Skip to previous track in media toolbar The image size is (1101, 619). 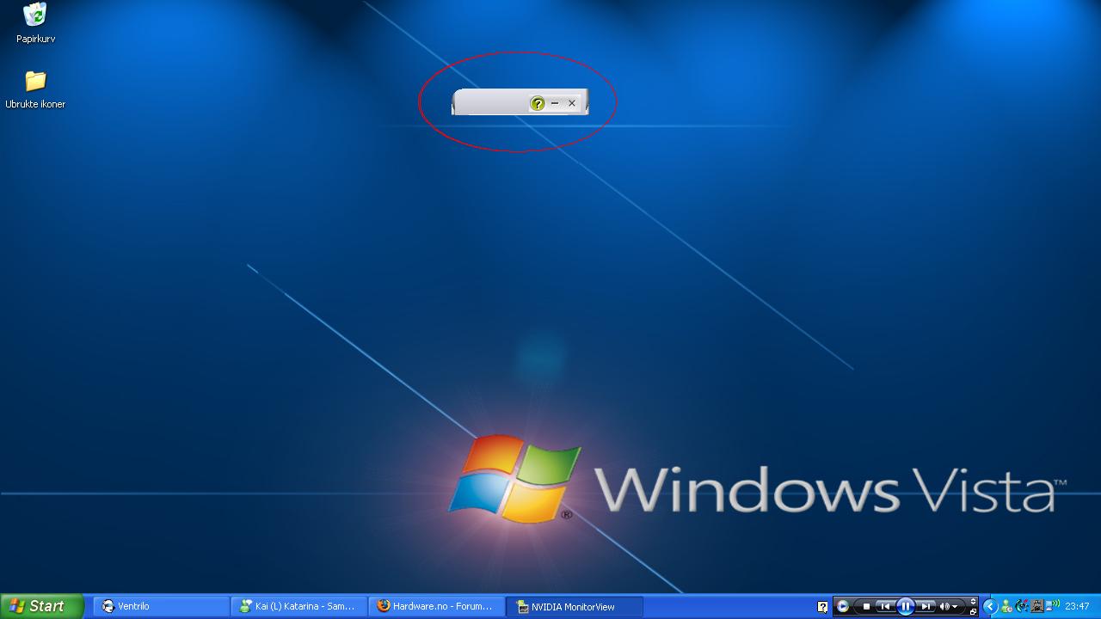[885, 606]
